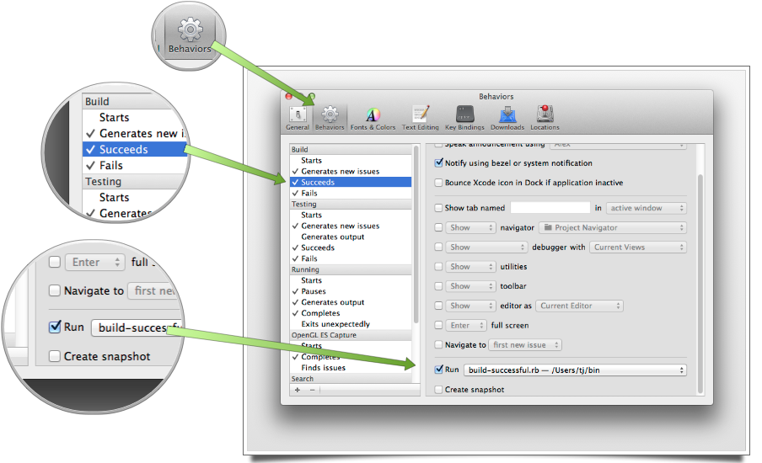Open the Locations preferences pane
The image size is (762, 463).
coord(545,119)
